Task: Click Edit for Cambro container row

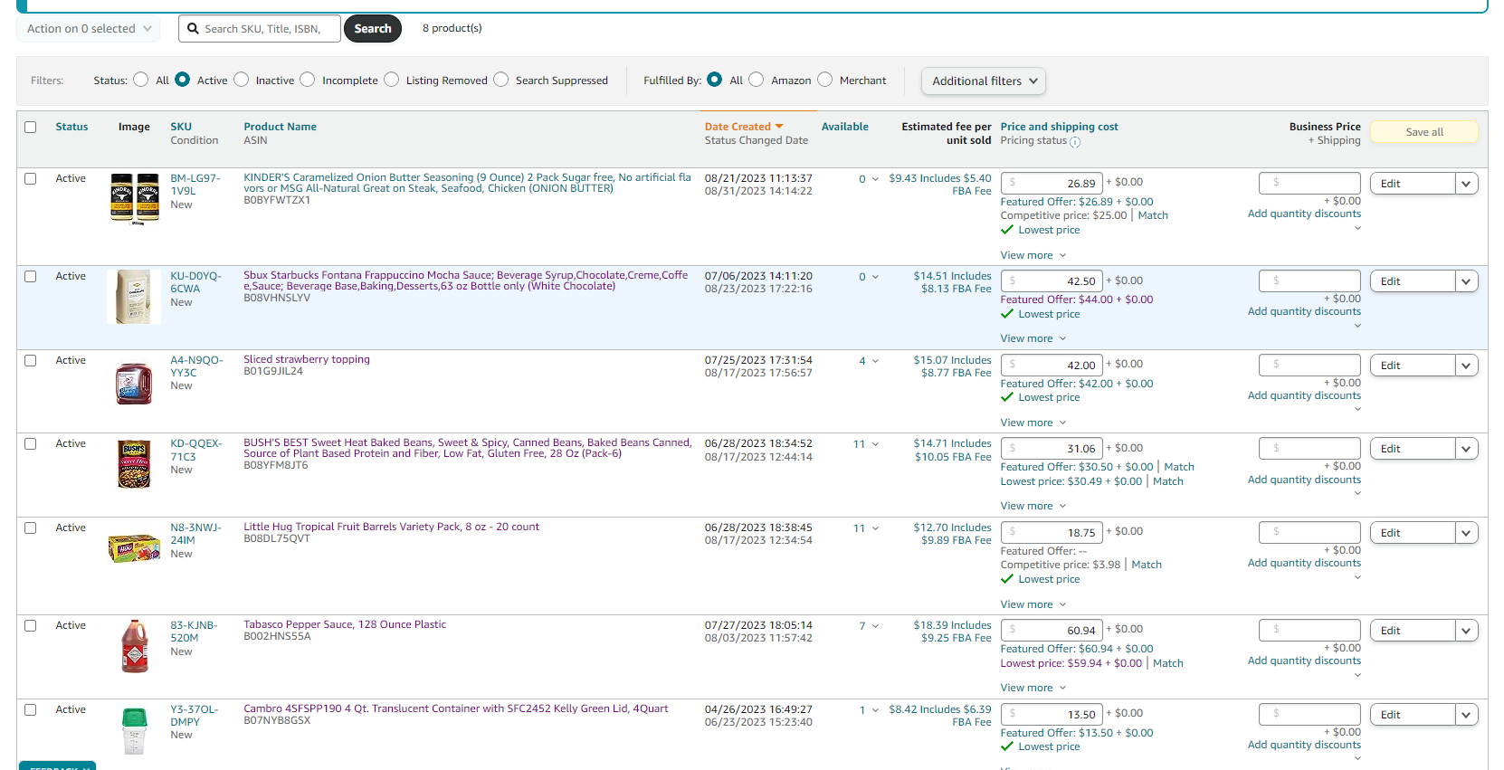Action: [1413, 715]
